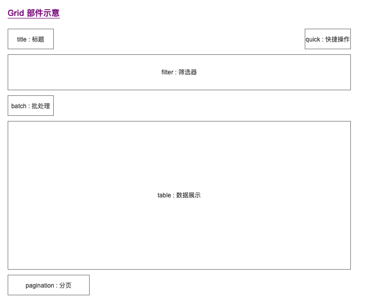Click the word "quick" in the top-right box

pyautogui.click(x=313, y=39)
